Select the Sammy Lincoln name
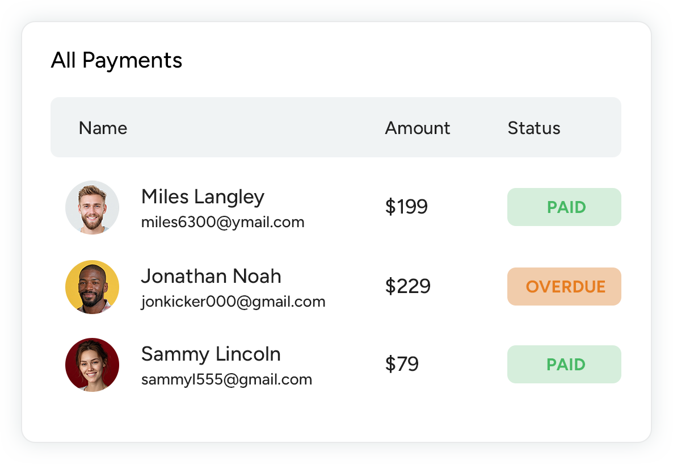Image resolution: width=673 pixels, height=464 pixels. point(211,354)
